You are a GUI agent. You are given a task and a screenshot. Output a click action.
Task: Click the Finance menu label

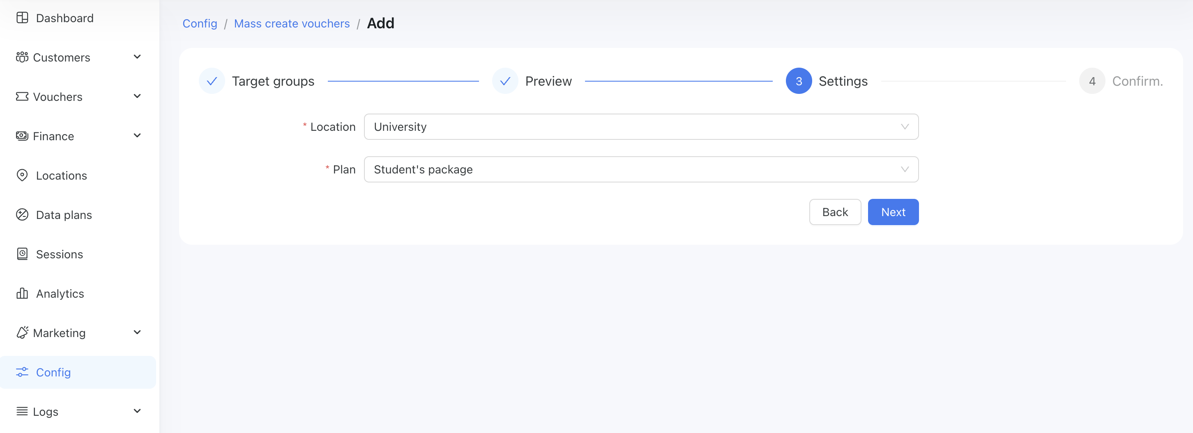click(x=54, y=136)
